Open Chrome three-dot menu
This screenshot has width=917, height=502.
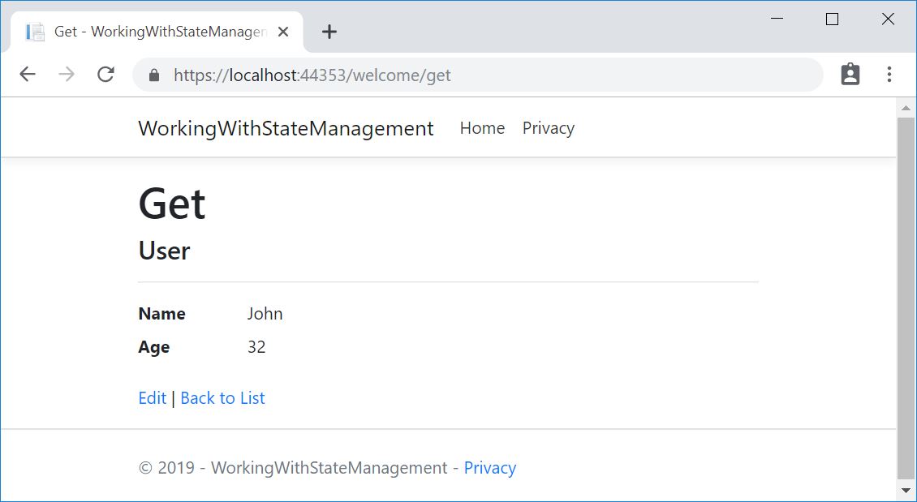pos(889,75)
